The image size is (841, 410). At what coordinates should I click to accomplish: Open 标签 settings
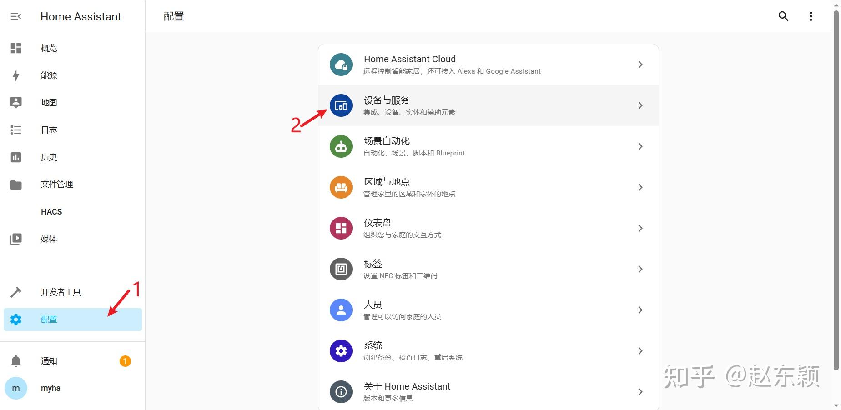tap(488, 269)
